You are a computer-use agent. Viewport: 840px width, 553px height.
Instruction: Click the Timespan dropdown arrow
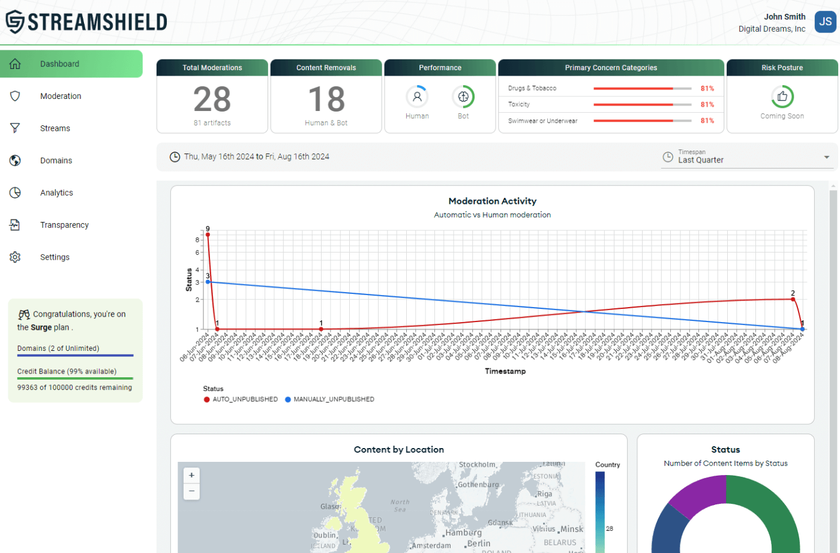coord(826,158)
